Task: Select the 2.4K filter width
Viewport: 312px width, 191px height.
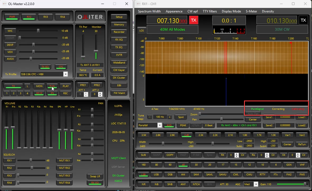Action: tap(187, 135)
